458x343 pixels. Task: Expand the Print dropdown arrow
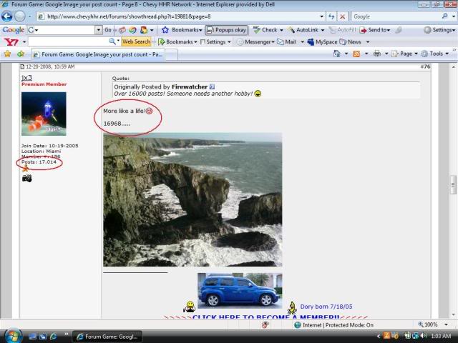tap(386, 54)
